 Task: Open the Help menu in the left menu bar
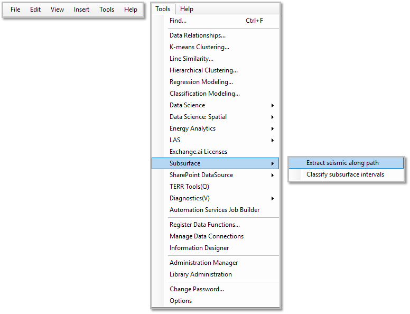(131, 10)
